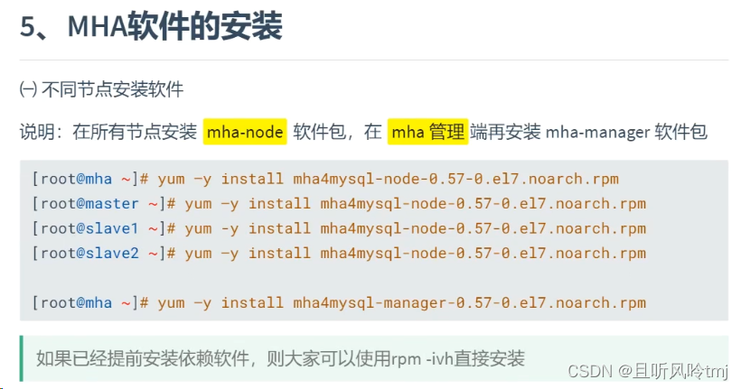Click the yellow highlighted "mha 管理" label

(427, 132)
